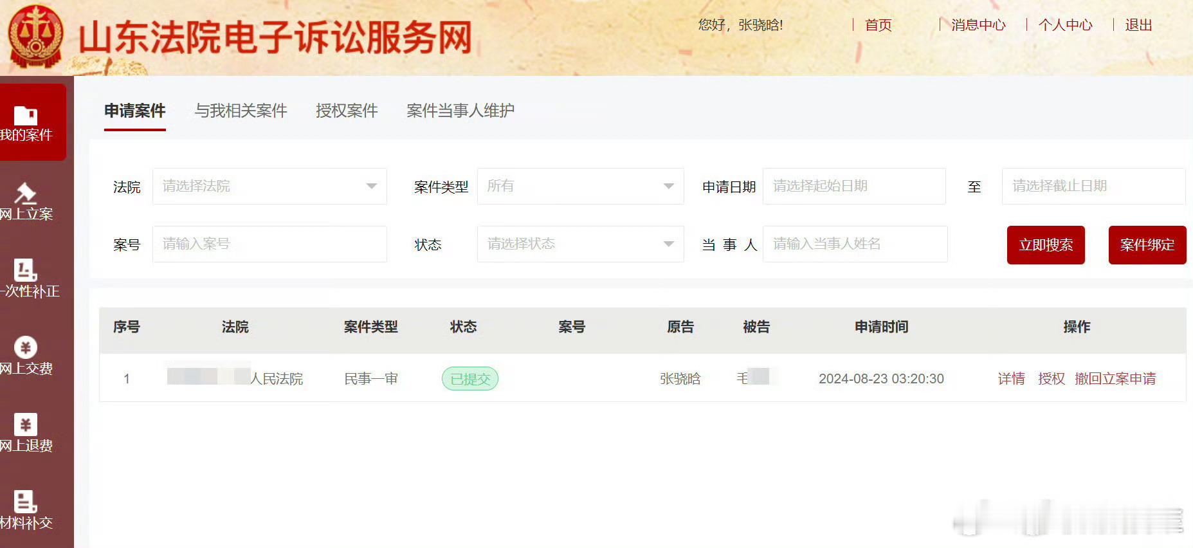Open 个人中心 in top navigation

coord(1065,25)
